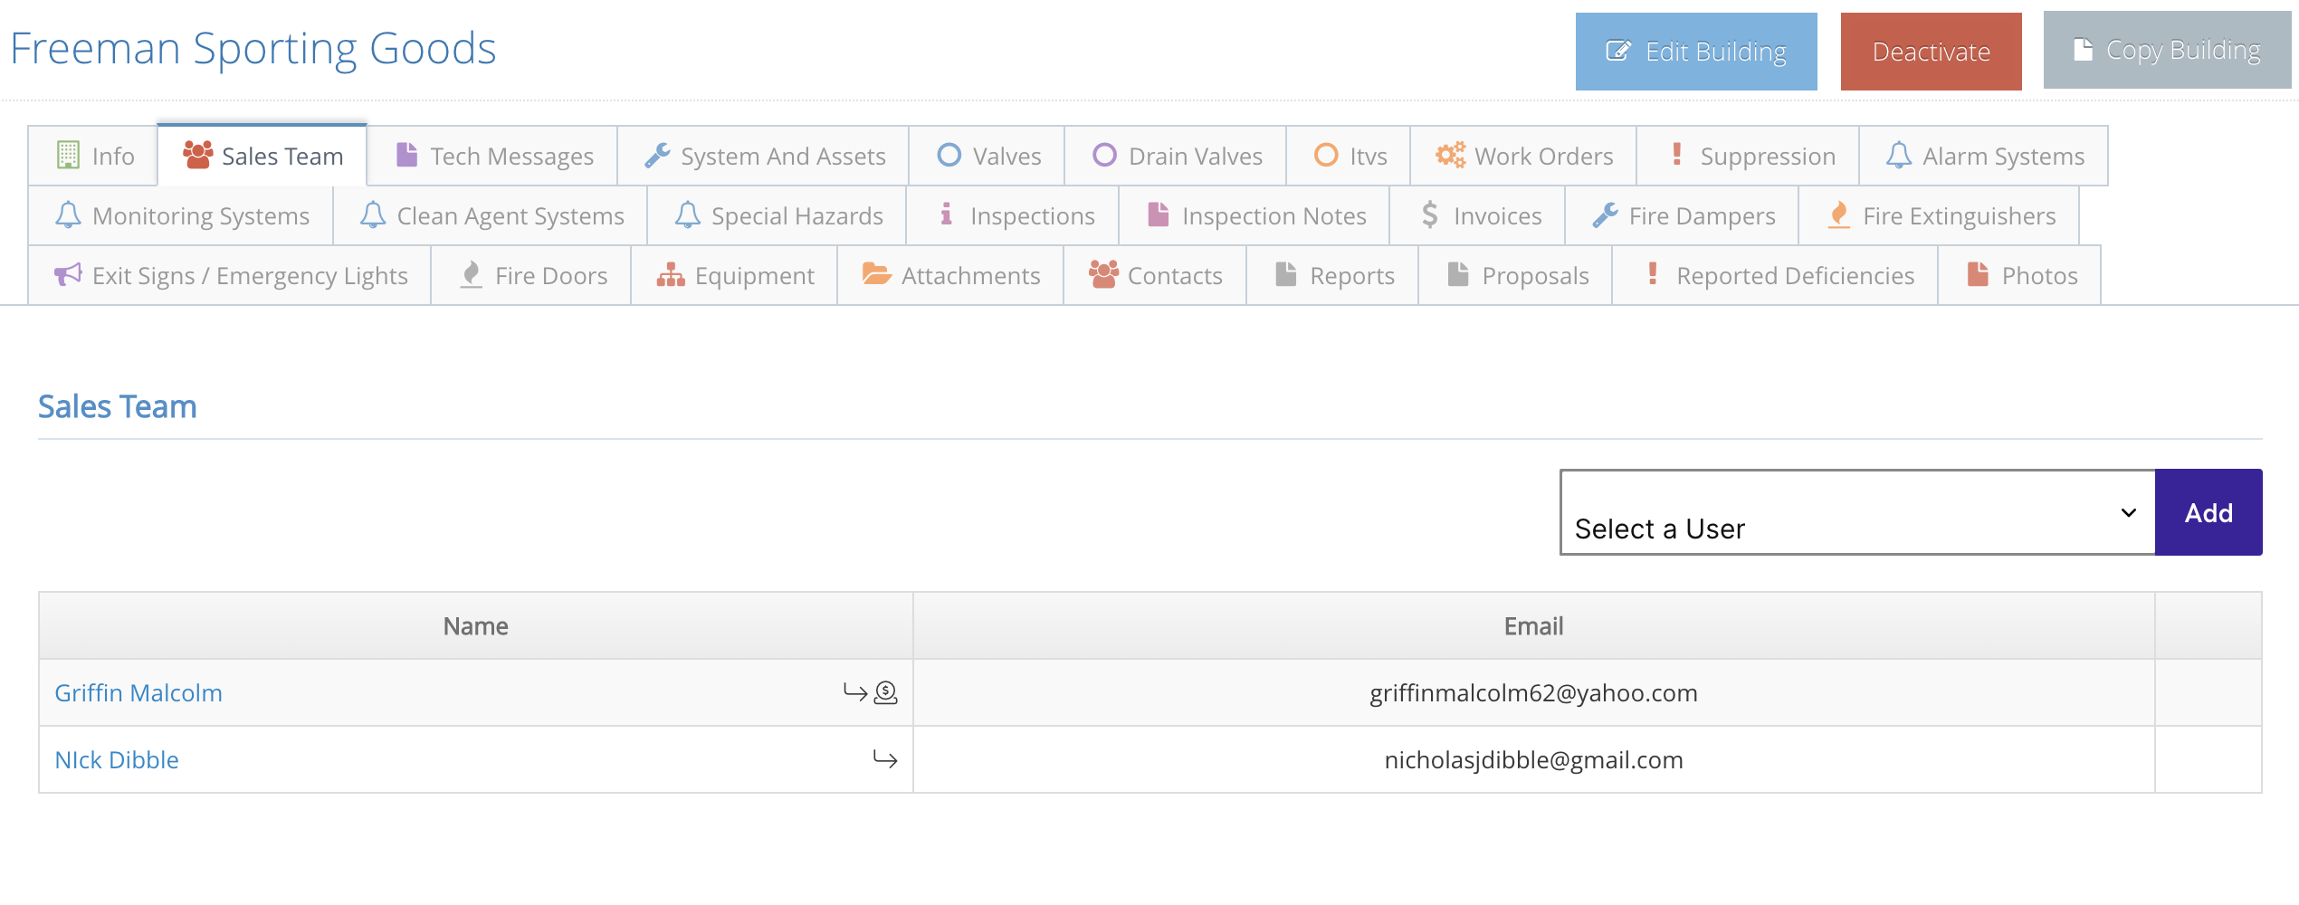Screen dimensions: 2299x905
Task: Click the Proposals document icon
Action: [1458, 273]
